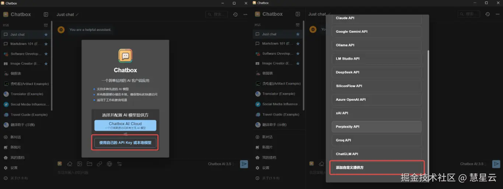Open the Chatbox AI 3.5 model selector, left window
The image size is (503, 189).
tap(221, 164)
